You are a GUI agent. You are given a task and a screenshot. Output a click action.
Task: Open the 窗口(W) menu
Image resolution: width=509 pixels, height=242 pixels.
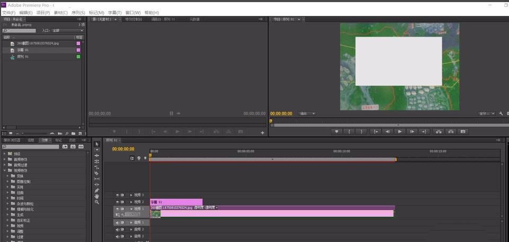pos(133,13)
